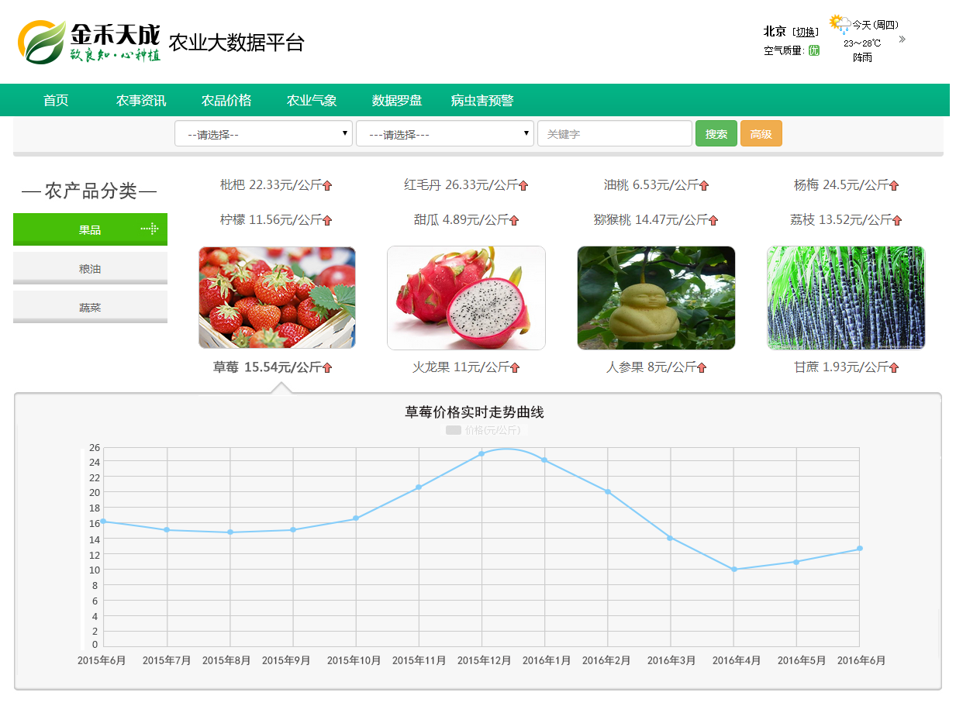Screen dimensions: 956x706
Task: Click the up-arrow icon beside 甘蔗 price
Action: (893, 368)
